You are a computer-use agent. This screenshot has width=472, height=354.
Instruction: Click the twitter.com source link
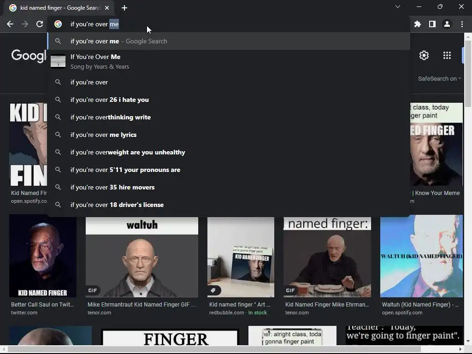click(x=24, y=313)
